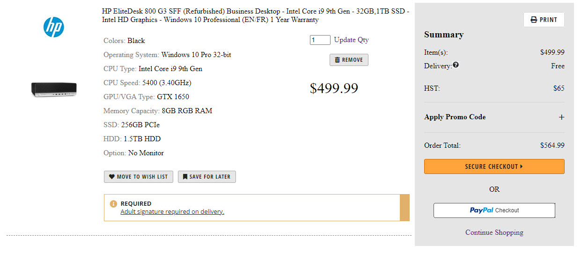Click the Update Qty link

click(351, 40)
